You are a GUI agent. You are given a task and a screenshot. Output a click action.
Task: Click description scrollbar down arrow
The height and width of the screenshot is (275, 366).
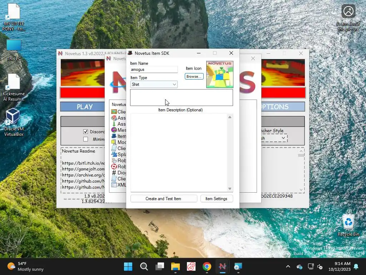[x=230, y=189]
